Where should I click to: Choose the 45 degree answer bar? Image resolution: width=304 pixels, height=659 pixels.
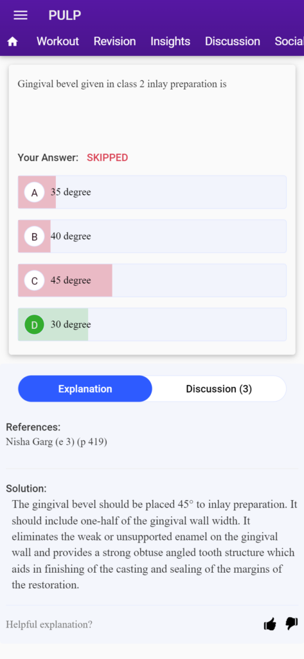(x=152, y=281)
